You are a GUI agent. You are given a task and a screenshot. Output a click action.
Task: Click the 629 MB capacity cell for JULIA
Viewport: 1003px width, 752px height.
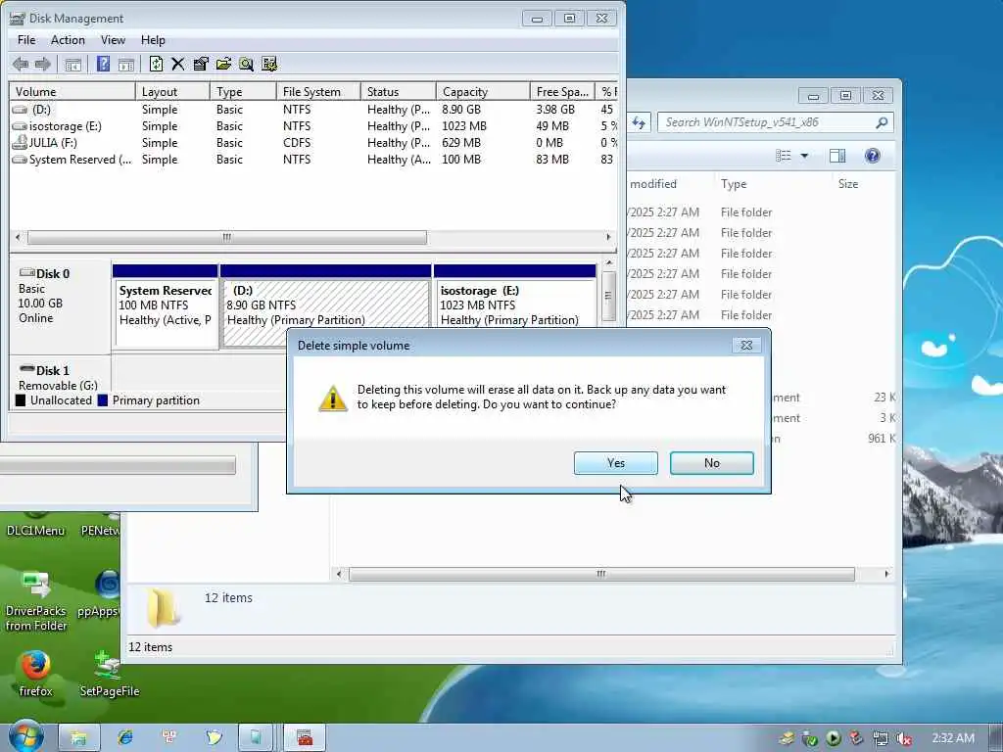point(461,143)
